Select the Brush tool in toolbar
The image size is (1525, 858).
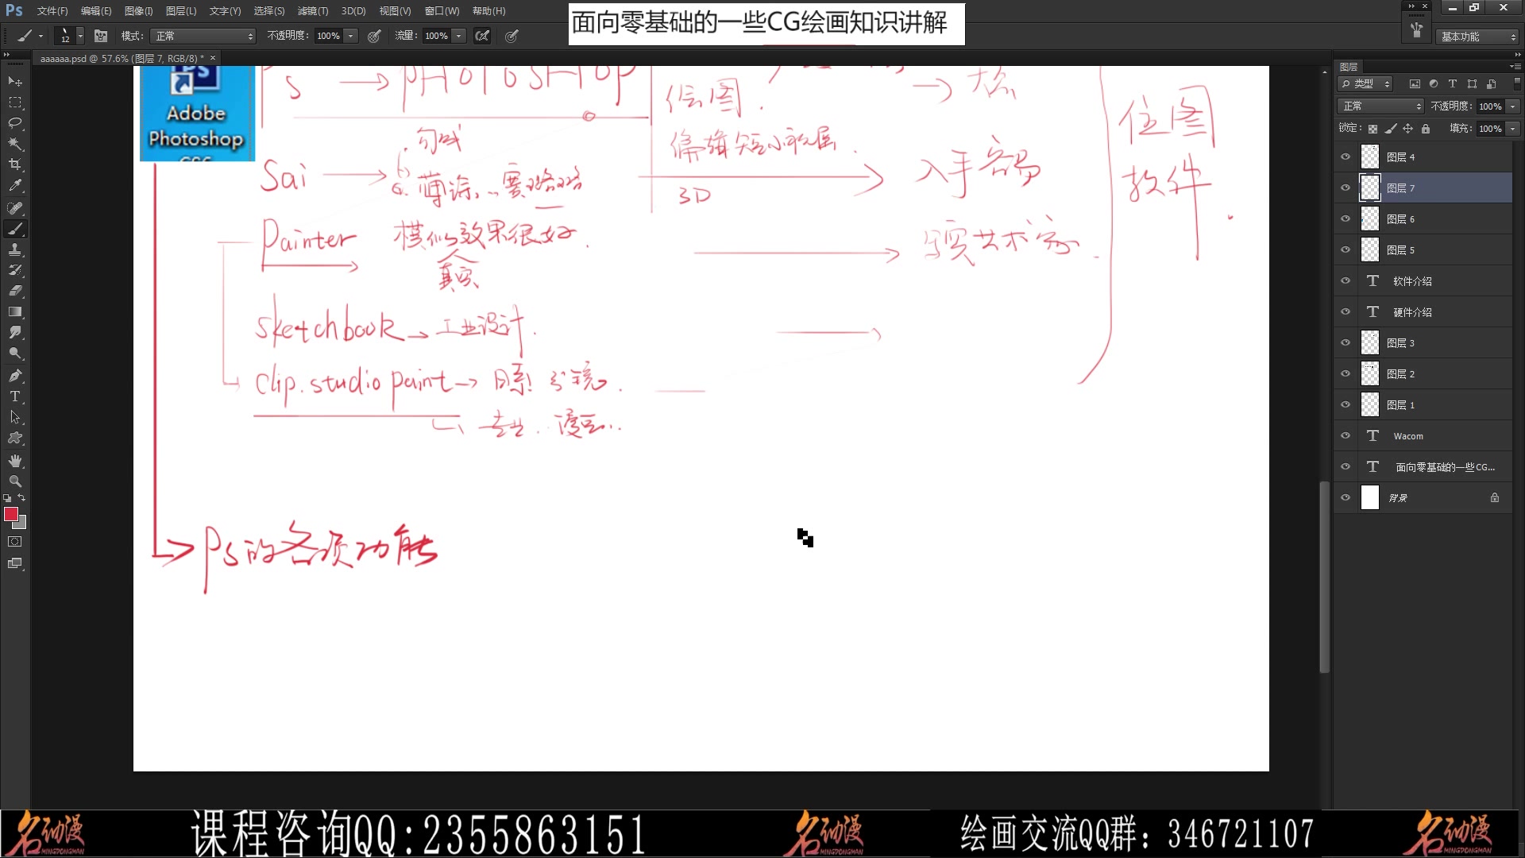(14, 227)
